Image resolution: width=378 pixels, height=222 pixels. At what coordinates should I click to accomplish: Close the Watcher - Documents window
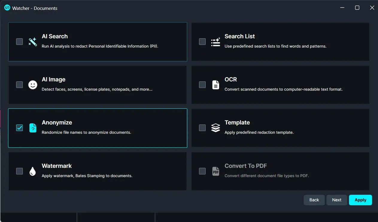tap(372, 8)
